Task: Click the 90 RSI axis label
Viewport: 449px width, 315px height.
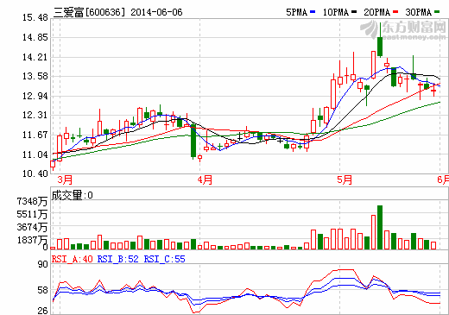Action: pyautogui.click(x=43, y=264)
